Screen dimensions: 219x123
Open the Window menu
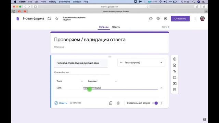pyautogui.click(x=77, y=2)
